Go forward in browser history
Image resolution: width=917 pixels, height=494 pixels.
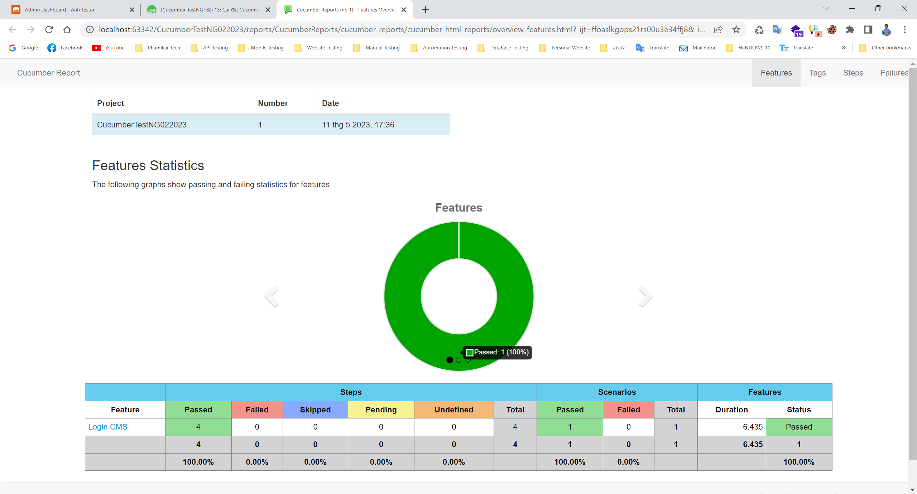(31, 30)
